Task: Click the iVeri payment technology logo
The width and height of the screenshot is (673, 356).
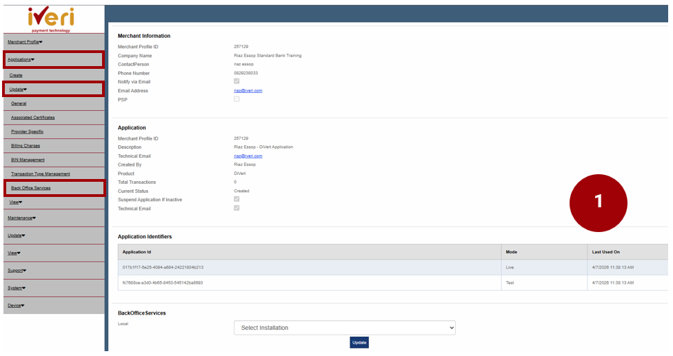Action: point(51,20)
